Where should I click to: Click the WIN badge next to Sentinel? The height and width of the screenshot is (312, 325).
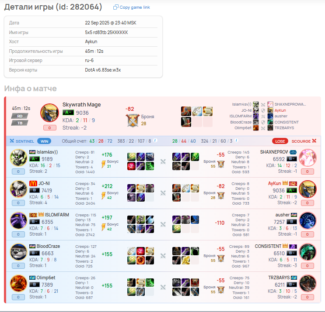(x=44, y=141)
